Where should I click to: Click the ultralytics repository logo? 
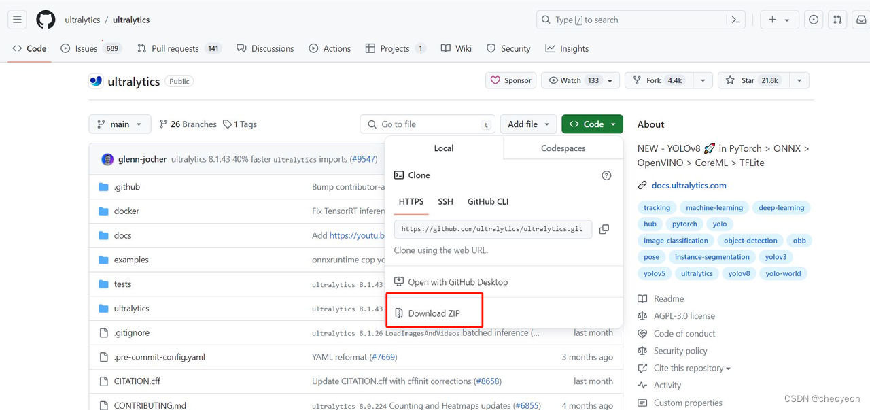point(96,81)
